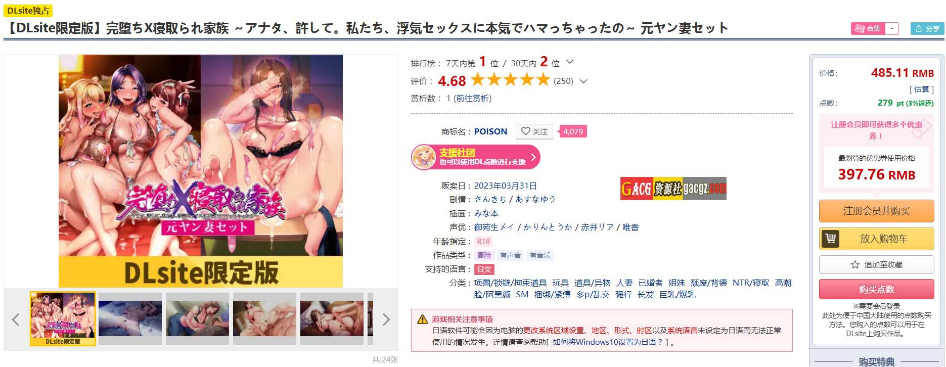The height and width of the screenshot is (367, 946).
Task: Click the 购买点数 button
Action: point(876,289)
